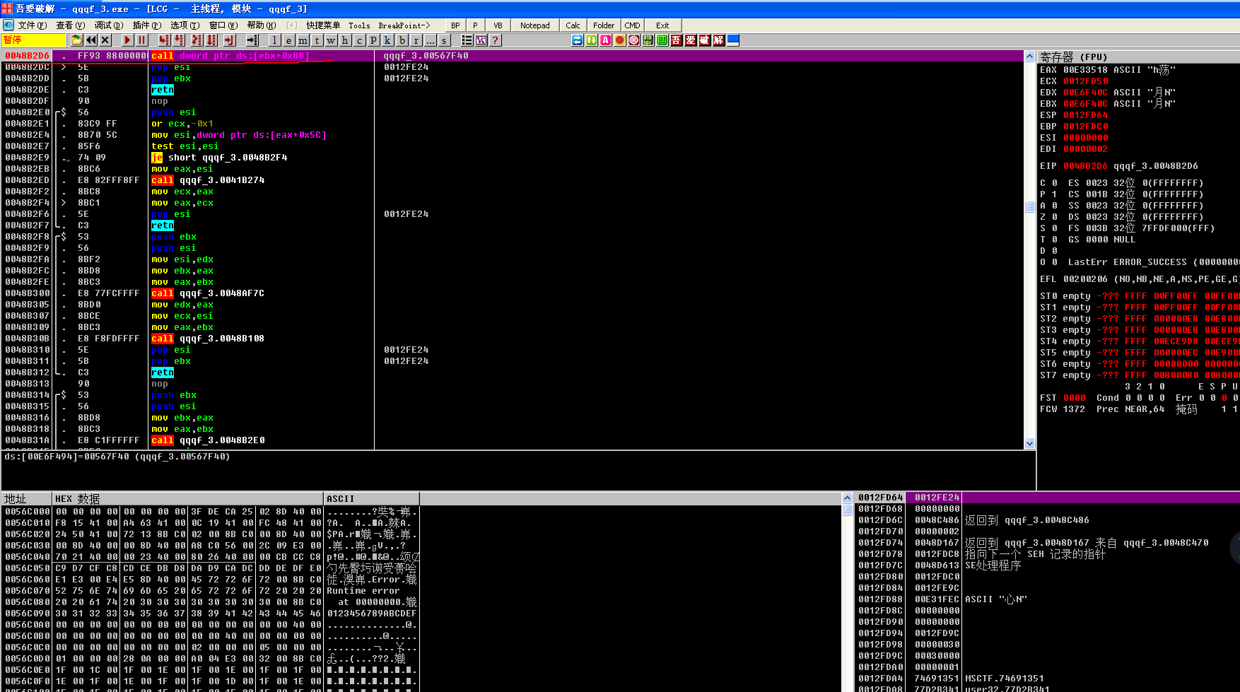Open the Log window with the 'l' button

click(274, 40)
